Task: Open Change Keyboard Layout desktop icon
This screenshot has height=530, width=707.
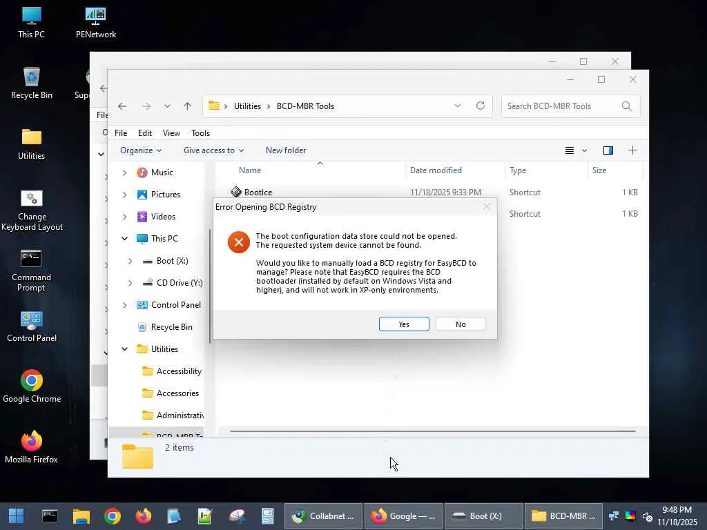Action: pos(32,210)
